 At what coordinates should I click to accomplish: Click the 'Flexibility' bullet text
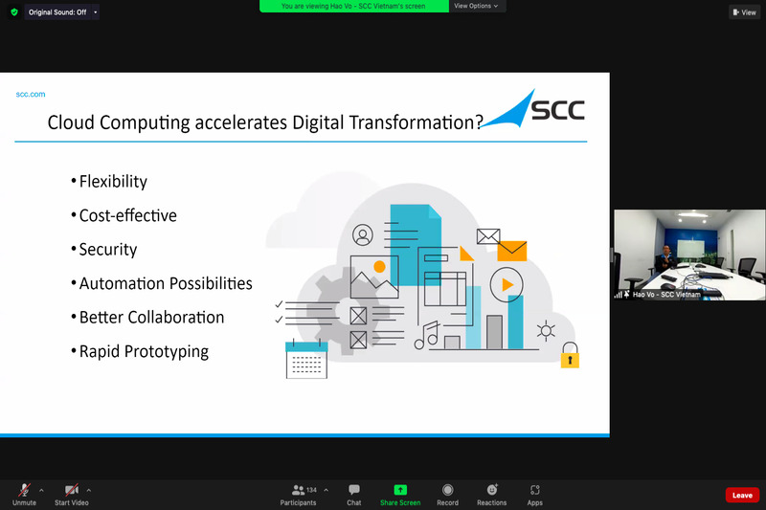(113, 182)
